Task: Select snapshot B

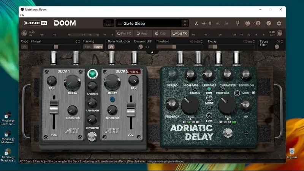Action: 210,24
